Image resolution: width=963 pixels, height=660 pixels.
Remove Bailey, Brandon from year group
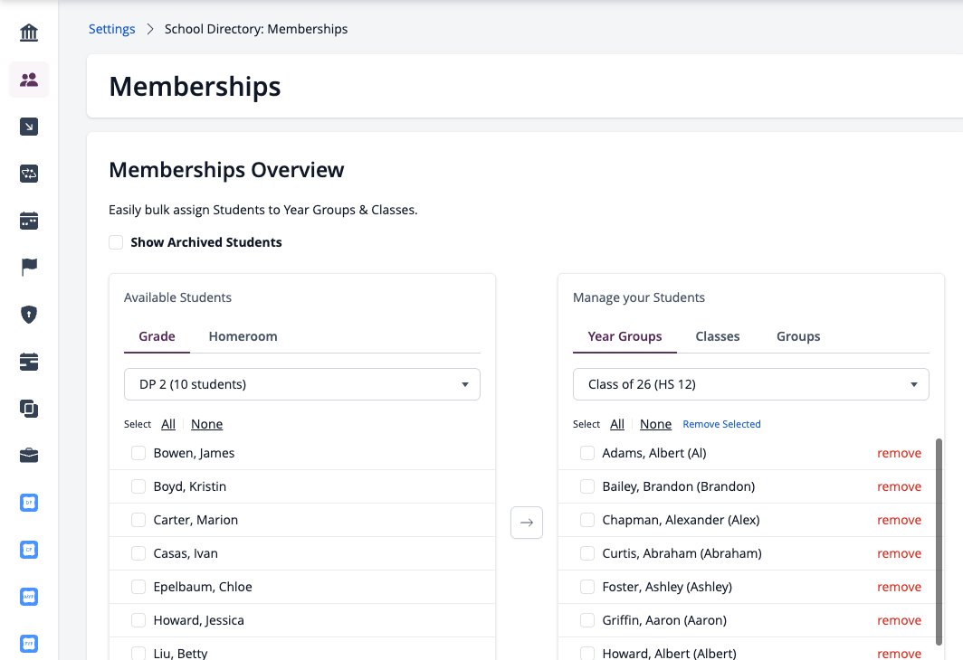point(899,486)
